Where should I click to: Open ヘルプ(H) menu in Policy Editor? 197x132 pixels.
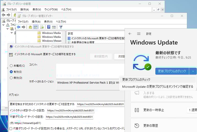(61, 21)
